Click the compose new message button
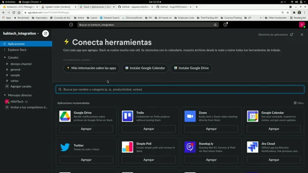The height and width of the screenshot is (173, 308). [45, 33]
